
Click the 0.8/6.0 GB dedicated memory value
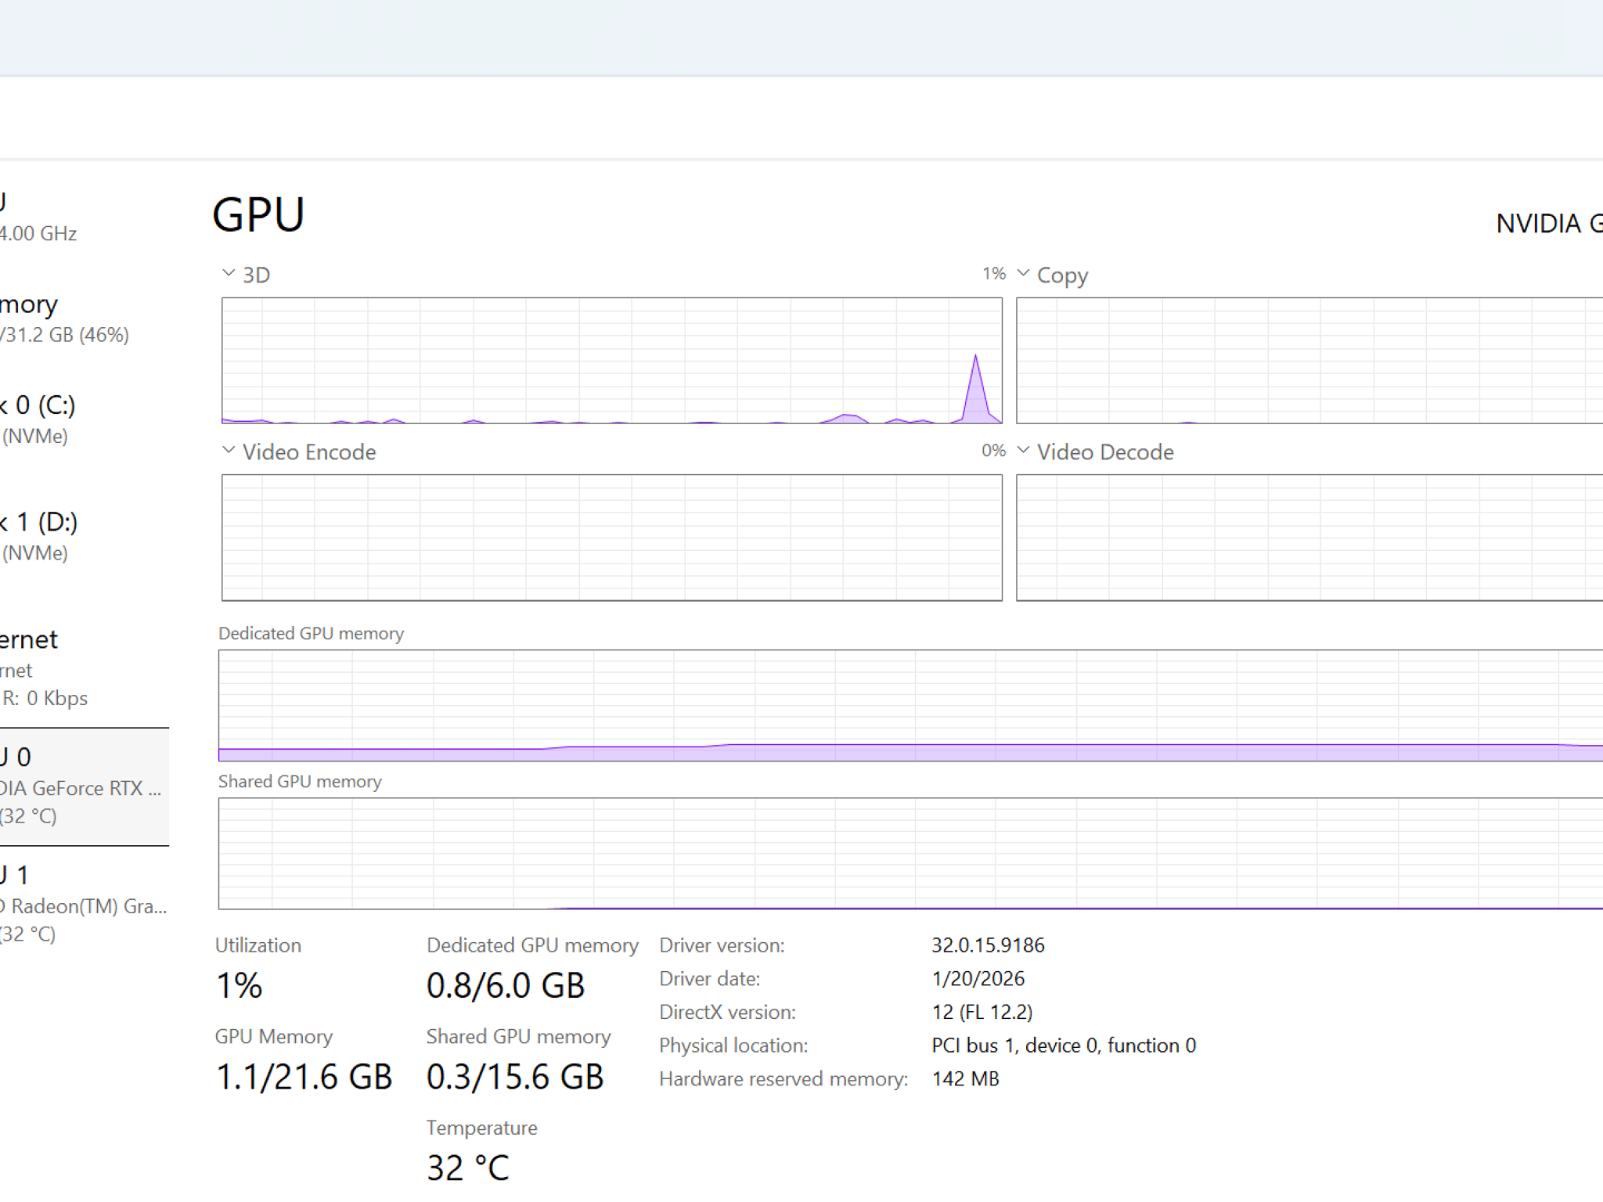pyautogui.click(x=506, y=985)
